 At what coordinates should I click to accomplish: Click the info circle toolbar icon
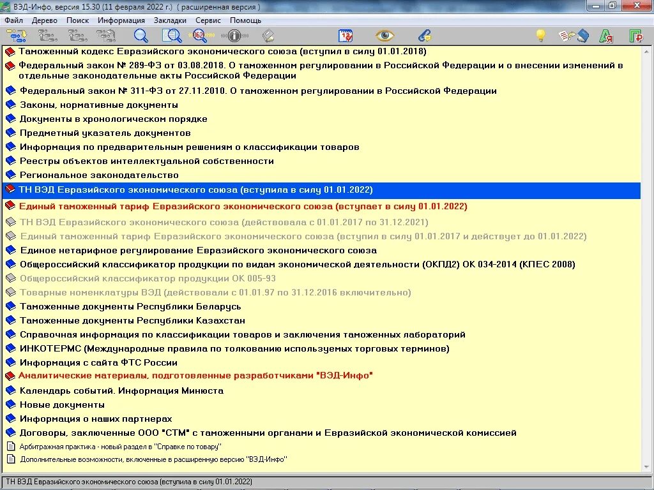click(234, 36)
